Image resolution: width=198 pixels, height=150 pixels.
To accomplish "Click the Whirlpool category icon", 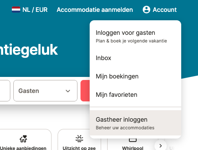I will click(133, 140).
